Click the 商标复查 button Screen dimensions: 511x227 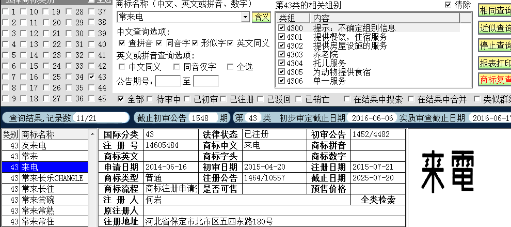[494, 80]
